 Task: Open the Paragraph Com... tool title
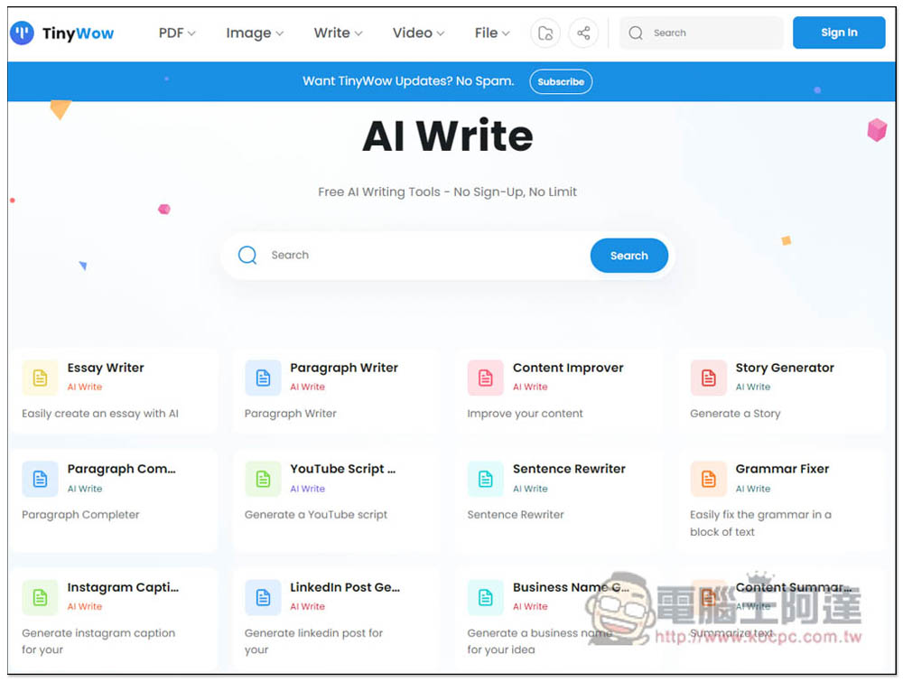tap(122, 469)
